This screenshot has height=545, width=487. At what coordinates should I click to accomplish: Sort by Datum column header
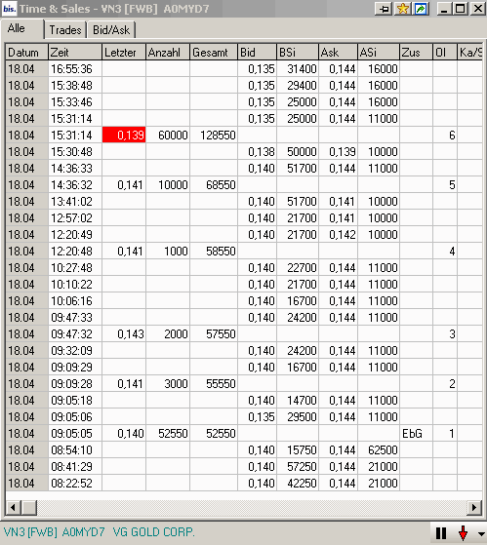click(26, 52)
